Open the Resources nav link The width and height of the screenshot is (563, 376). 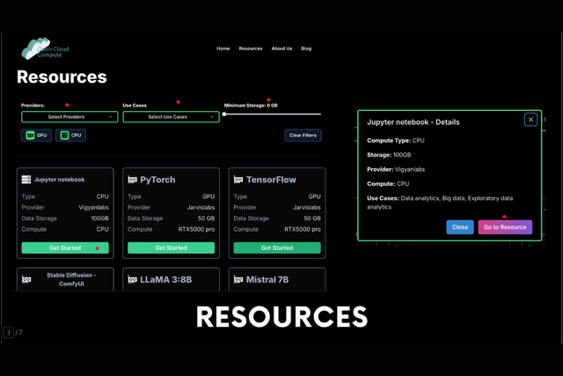[x=251, y=48]
